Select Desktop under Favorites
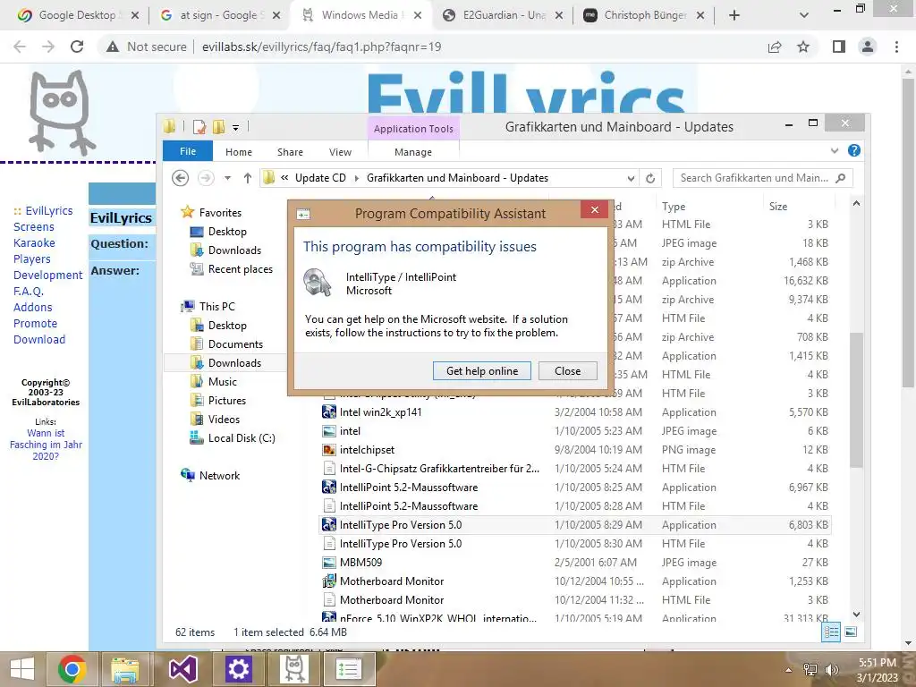Viewport: 916px width, 687px height. click(227, 232)
